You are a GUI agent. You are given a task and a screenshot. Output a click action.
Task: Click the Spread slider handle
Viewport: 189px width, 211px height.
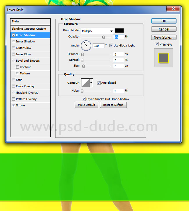(82, 60)
